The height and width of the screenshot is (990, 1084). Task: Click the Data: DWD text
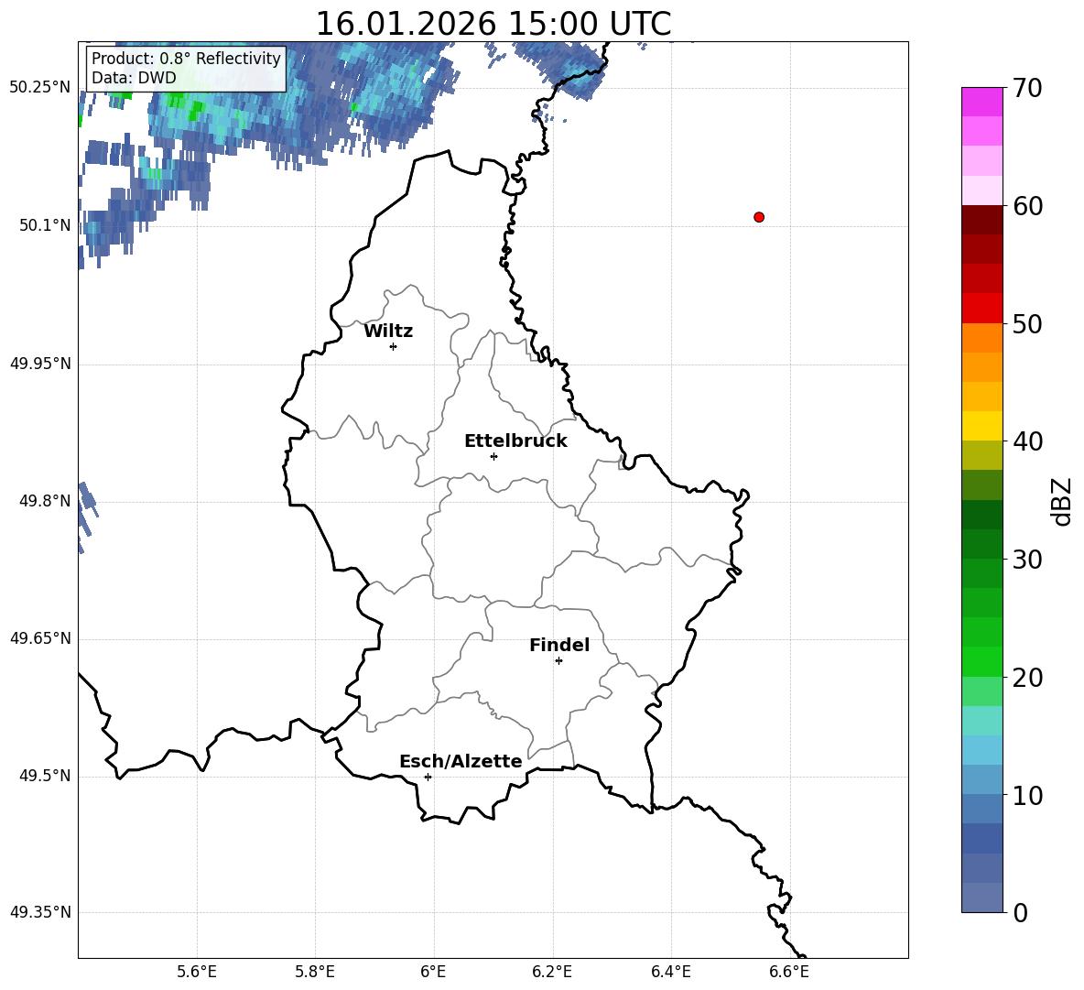click(x=134, y=78)
